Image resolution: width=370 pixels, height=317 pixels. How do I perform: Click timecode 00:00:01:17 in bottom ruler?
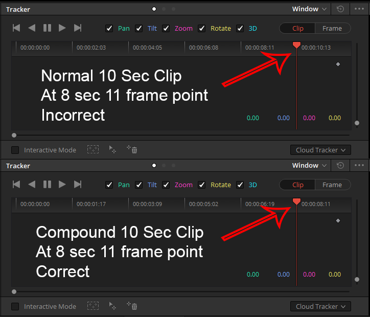[x=91, y=204]
